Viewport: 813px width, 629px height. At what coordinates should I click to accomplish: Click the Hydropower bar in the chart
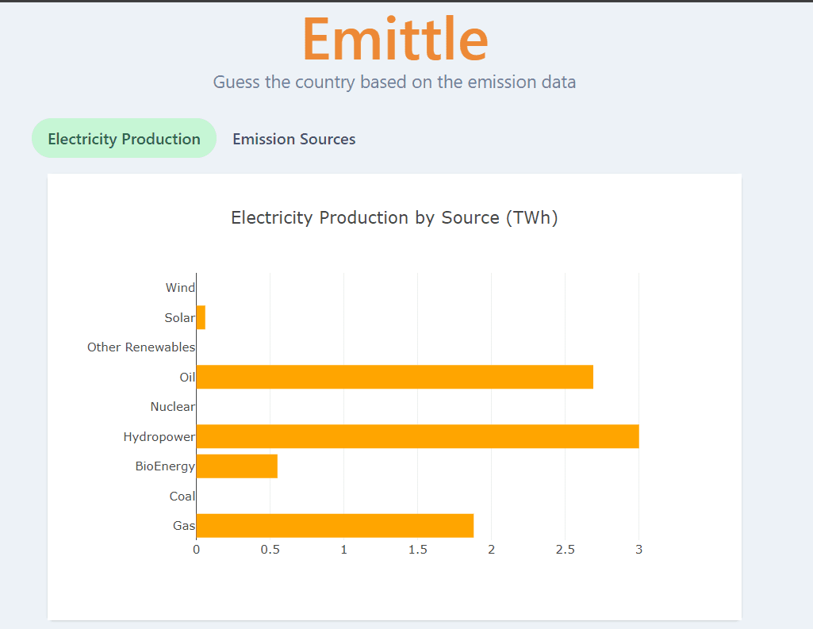point(416,436)
